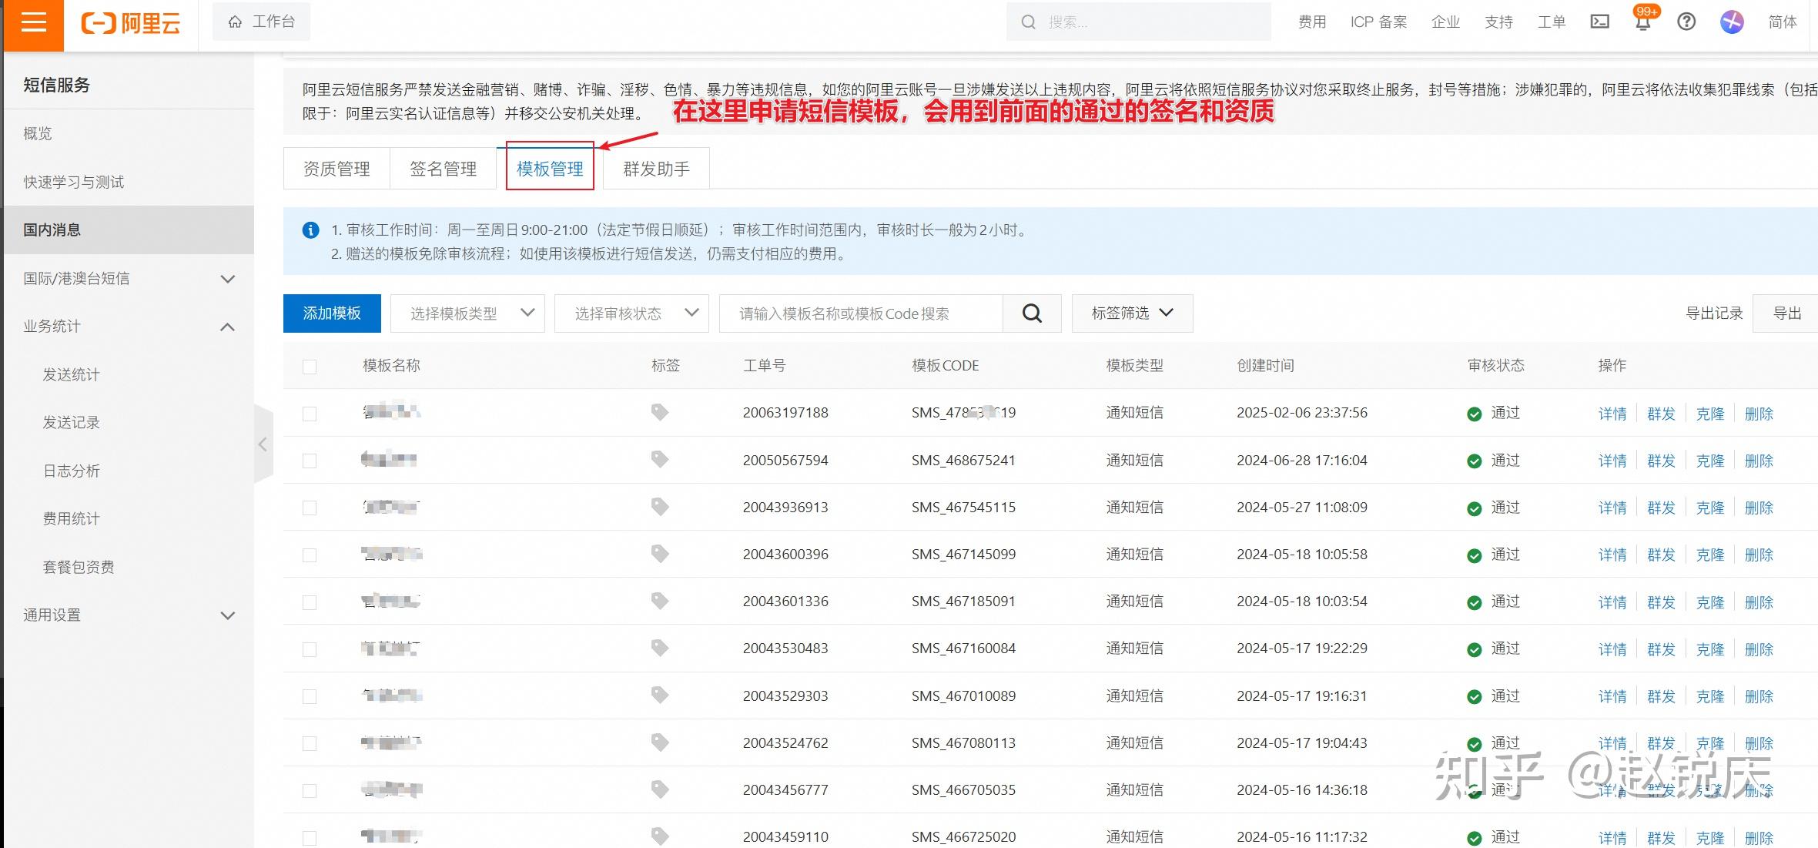1818x848 pixels.
Task: Switch to the 群发助手 tab
Action: tap(657, 168)
